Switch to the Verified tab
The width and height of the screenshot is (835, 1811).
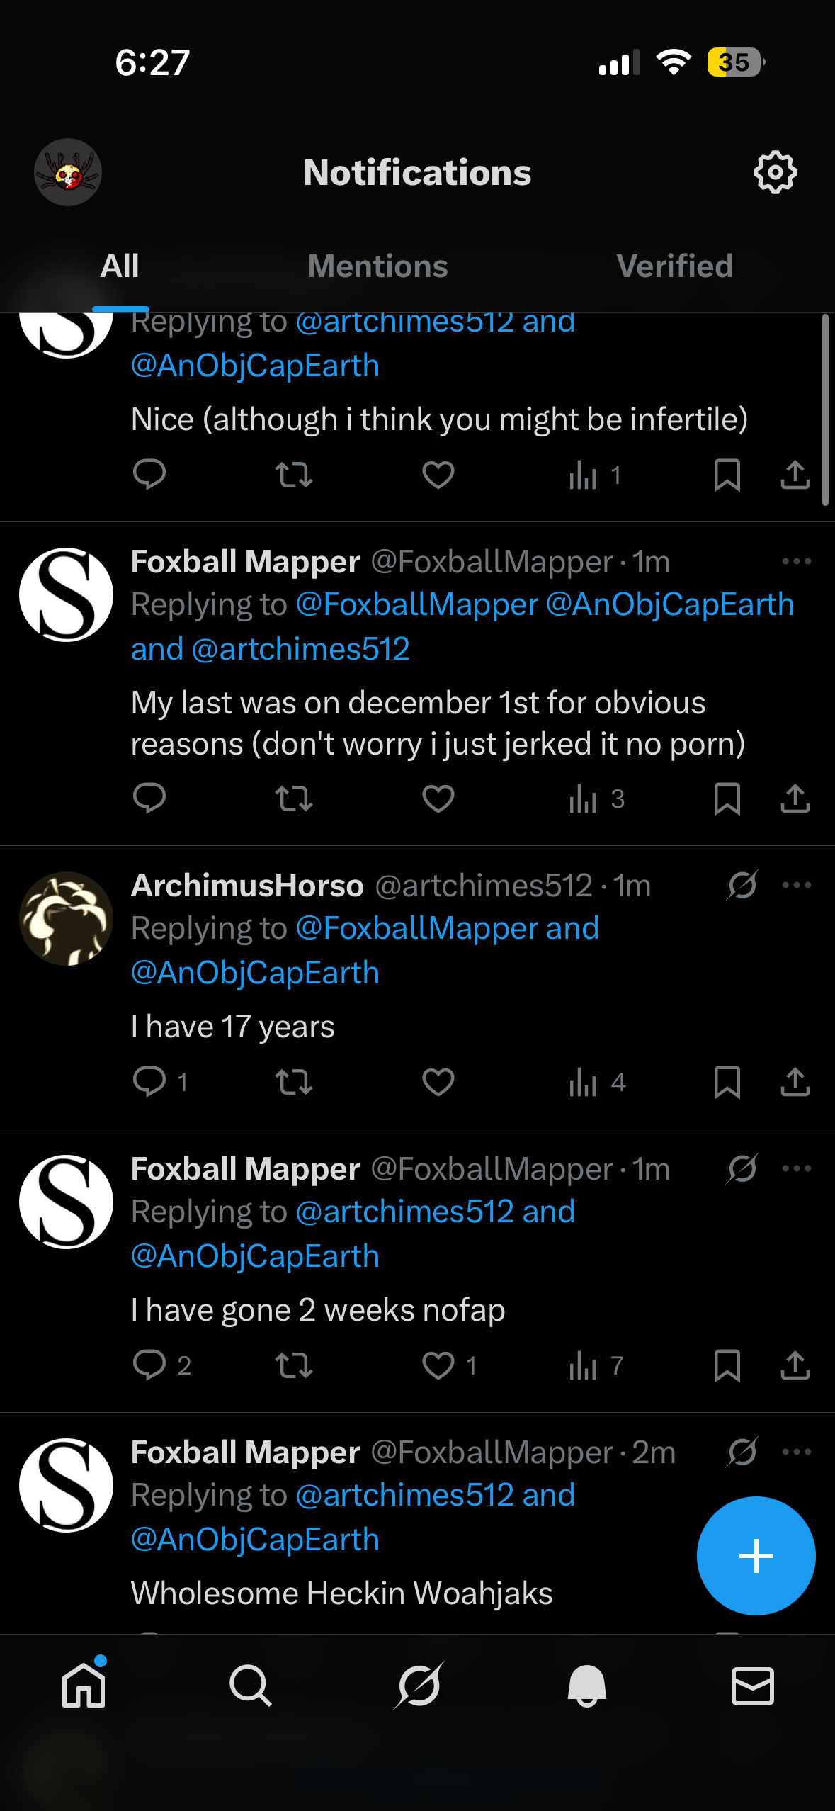click(674, 266)
